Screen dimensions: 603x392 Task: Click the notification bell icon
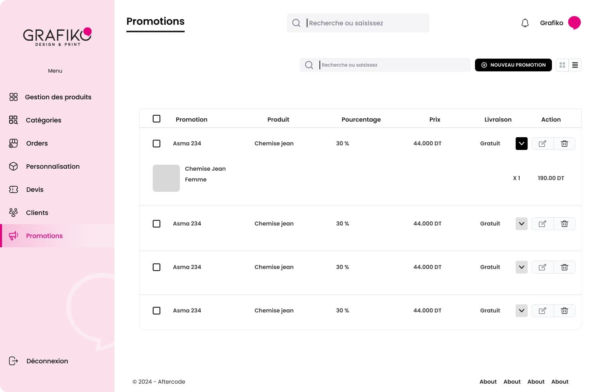525,23
